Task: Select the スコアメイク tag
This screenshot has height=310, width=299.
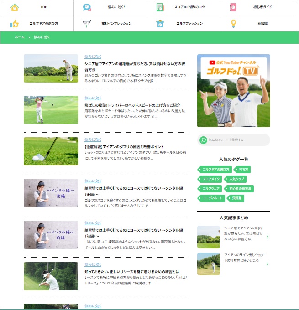Action: pos(210,179)
